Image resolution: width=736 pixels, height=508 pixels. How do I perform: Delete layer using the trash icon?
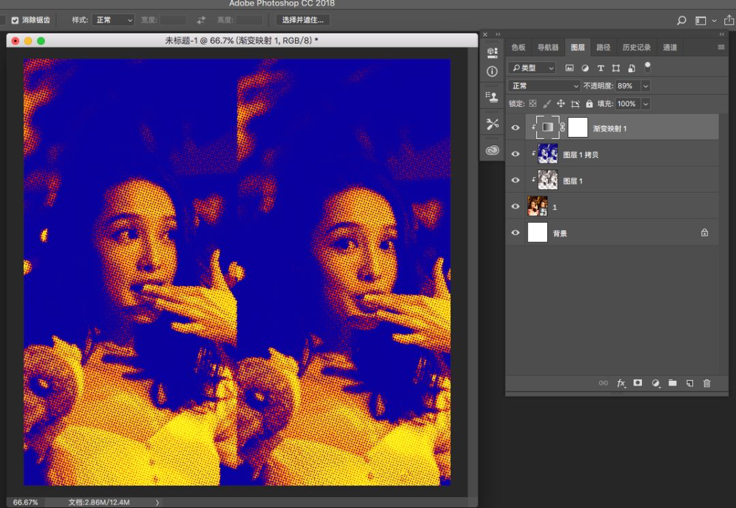pos(707,383)
